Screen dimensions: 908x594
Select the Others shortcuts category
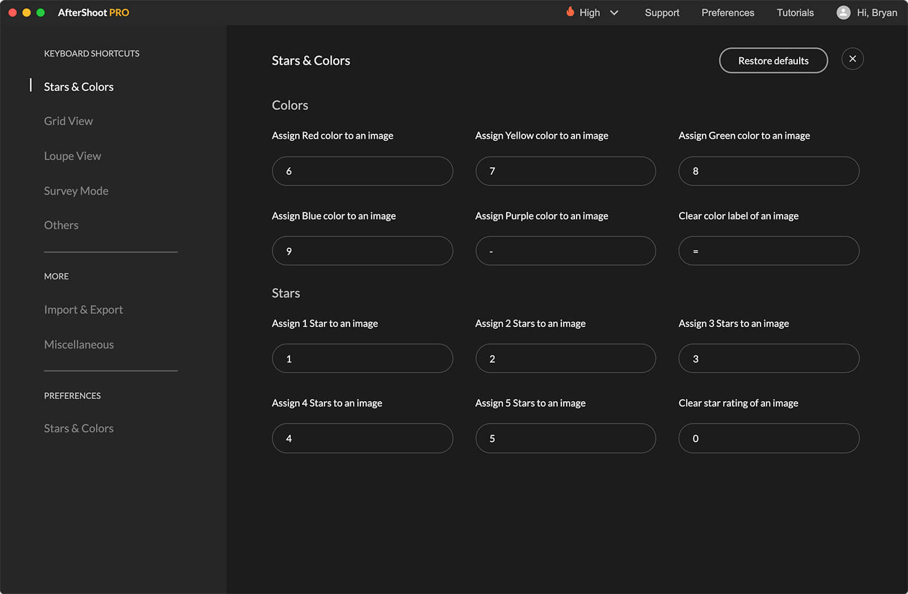pos(61,225)
